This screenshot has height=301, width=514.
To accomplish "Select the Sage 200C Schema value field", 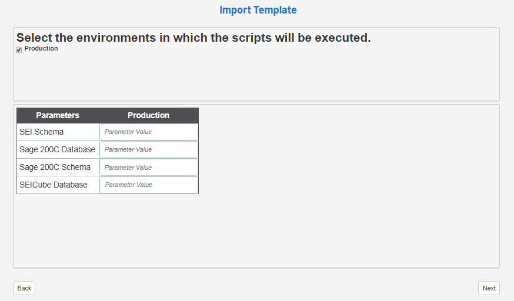I will point(149,168).
